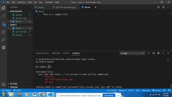The width and height of the screenshot is (172, 97).
Task: Open the View menu
Action: pos(30,2)
